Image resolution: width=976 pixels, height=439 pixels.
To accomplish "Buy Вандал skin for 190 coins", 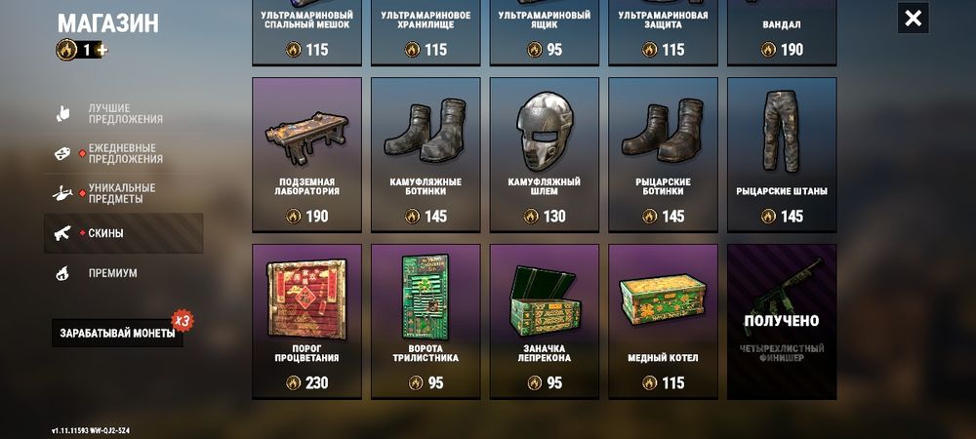I will point(782,32).
